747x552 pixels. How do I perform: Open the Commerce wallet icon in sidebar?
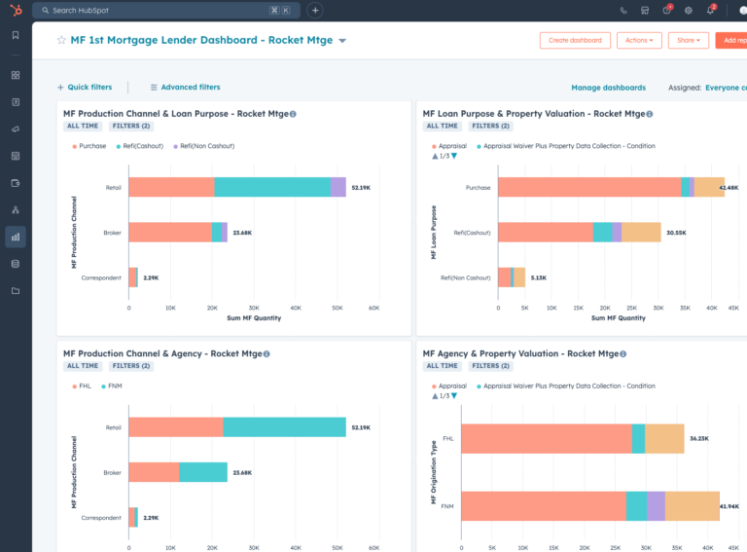[x=16, y=183]
